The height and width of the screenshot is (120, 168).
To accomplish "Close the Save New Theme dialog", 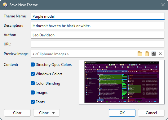I will pos(163,5).
